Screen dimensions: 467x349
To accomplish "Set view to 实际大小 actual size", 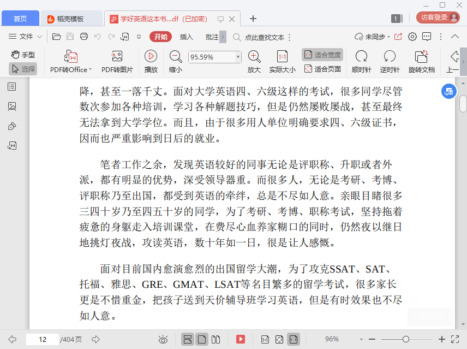I will point(283,62).
